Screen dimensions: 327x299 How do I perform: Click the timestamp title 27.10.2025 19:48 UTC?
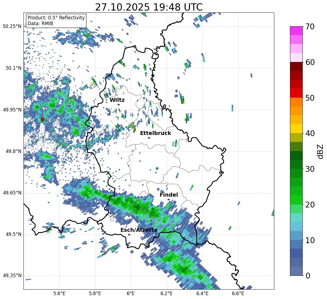(149, 7)
